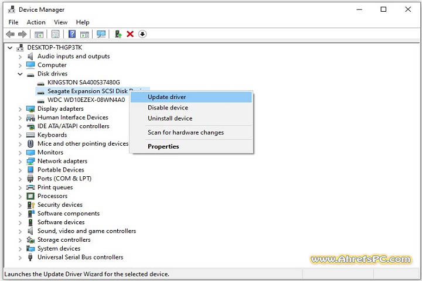Click Scan for hardware changes monitor icon
Screen dimensions: 422x281
point(101,34)
